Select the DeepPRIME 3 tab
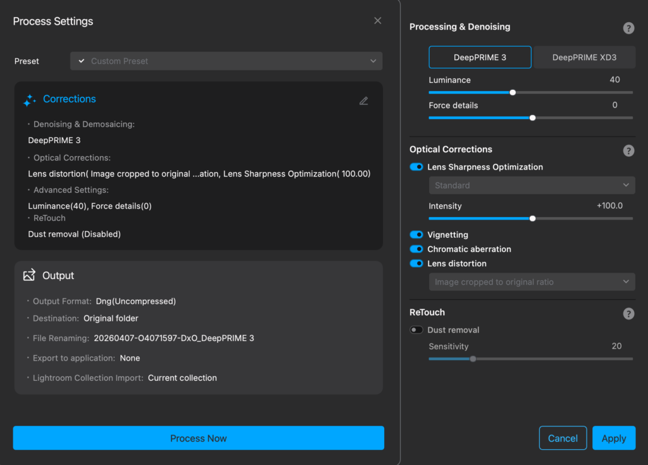 [x=480, y=58]
